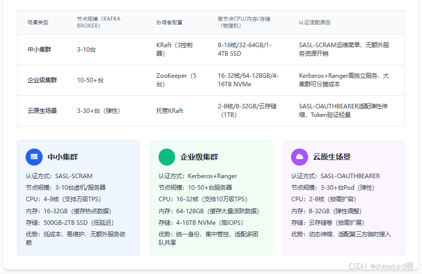Image resolution: width=422 pixels, height=274 pixels.
Task: Click the CPU：2-8核（按需扩容）line
Action: (324, 199)
